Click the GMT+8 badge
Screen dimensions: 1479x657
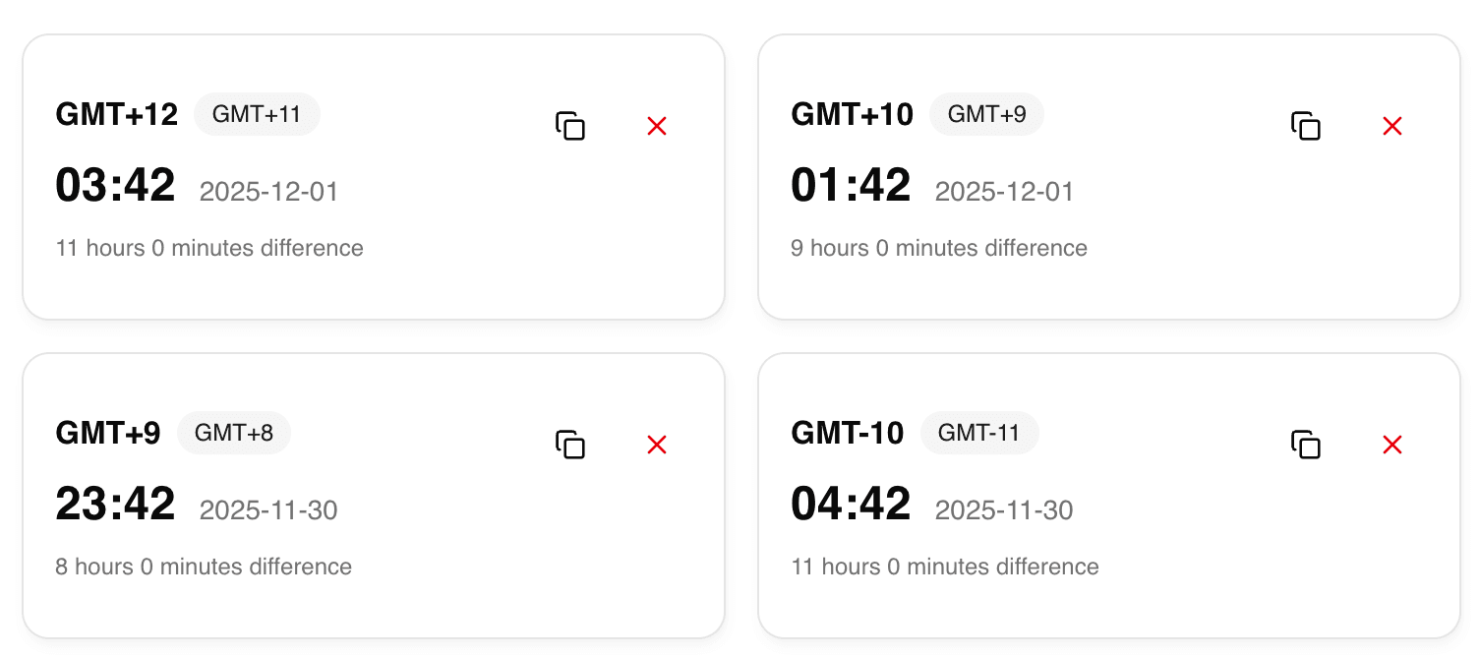pos(234,433)
